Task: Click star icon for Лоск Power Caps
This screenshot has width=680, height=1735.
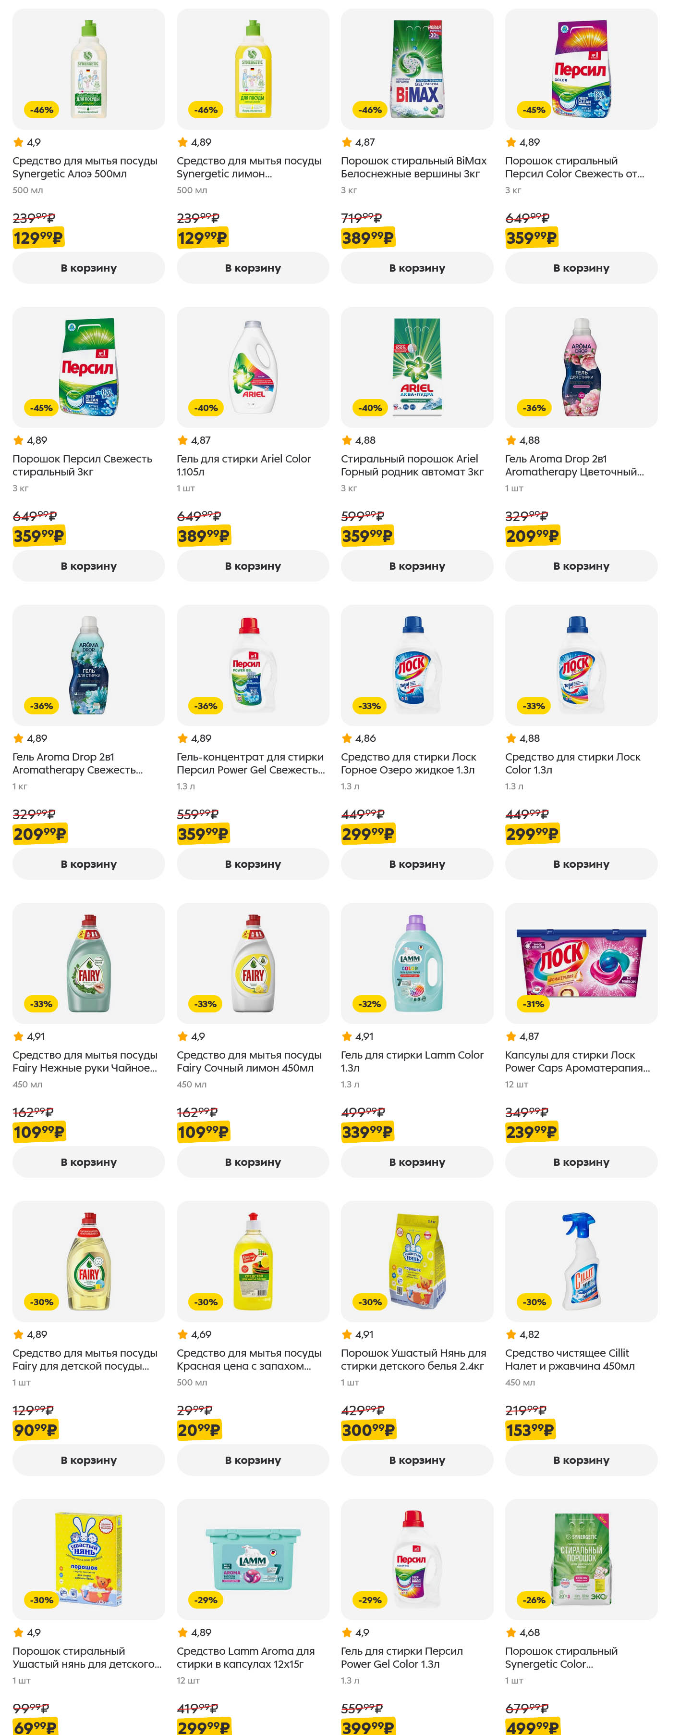Action: 511,1036
